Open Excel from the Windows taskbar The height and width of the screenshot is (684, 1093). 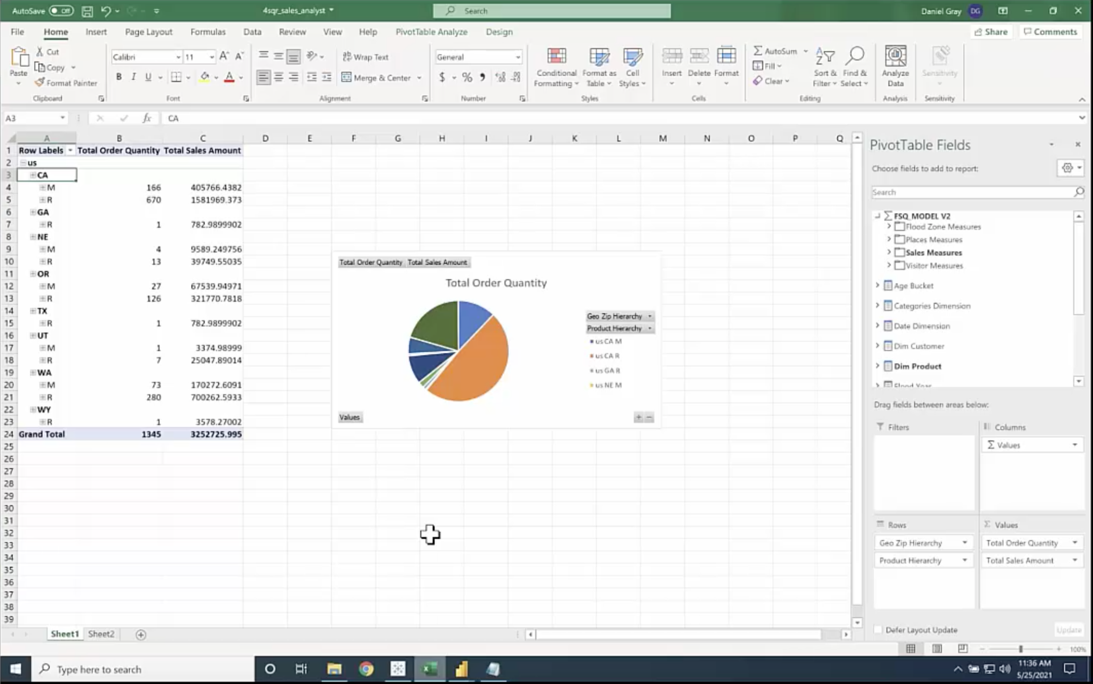tap(430, 669)
